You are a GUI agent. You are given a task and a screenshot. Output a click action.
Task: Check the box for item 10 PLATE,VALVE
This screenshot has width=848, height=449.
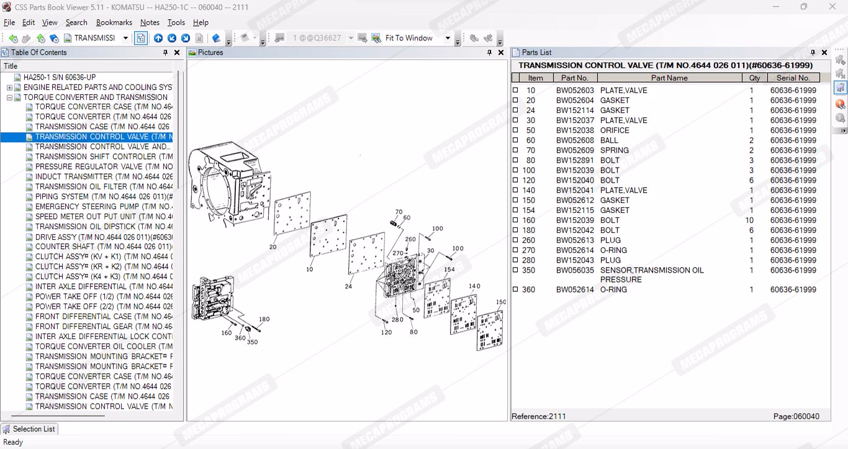tap(515, 90)
